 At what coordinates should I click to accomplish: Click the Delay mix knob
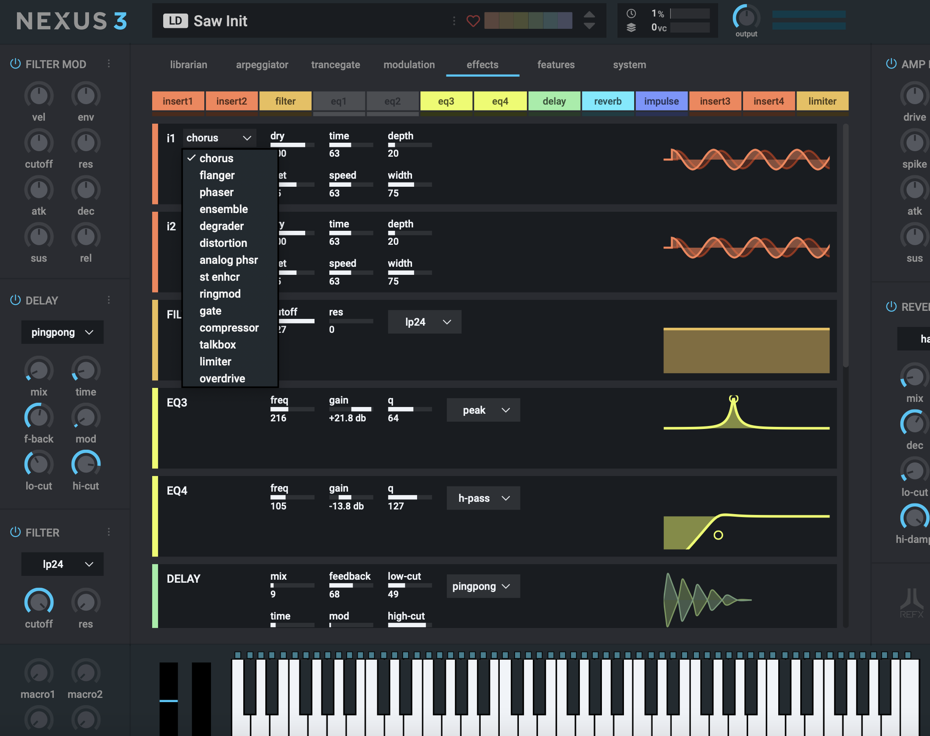click(39, 370)
